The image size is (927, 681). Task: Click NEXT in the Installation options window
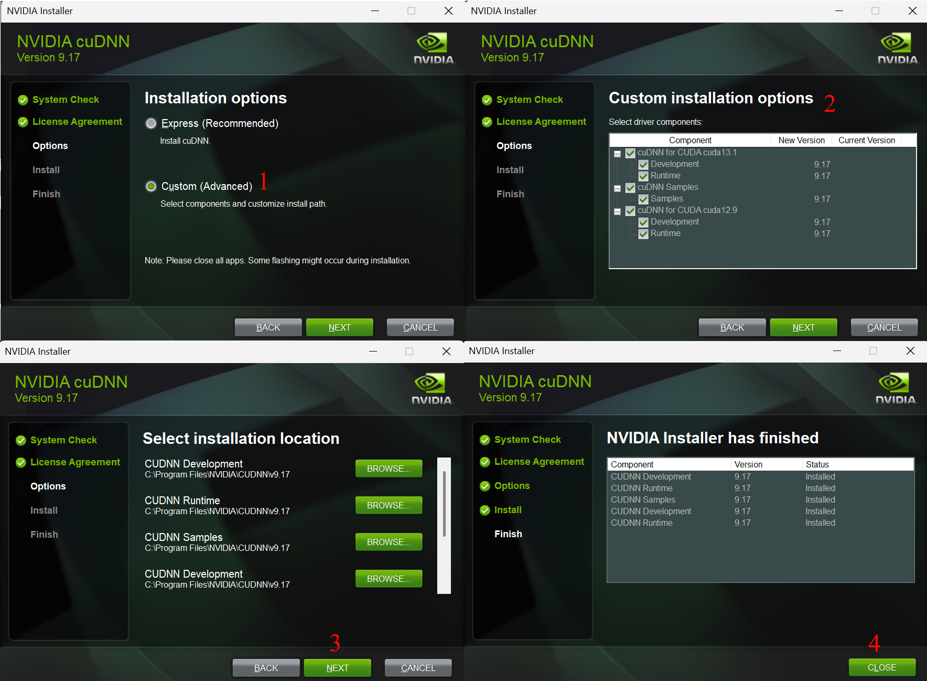tap(339, 327)
